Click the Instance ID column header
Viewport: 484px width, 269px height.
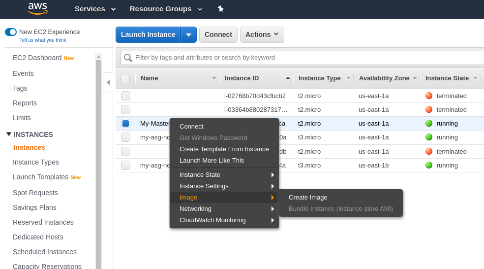[x=242, y=78]
